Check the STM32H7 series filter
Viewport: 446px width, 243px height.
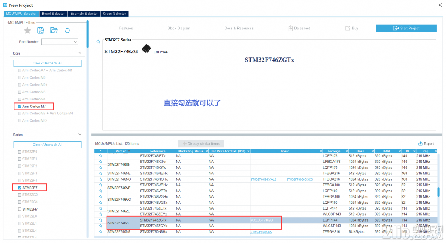[x=20, y=209]
